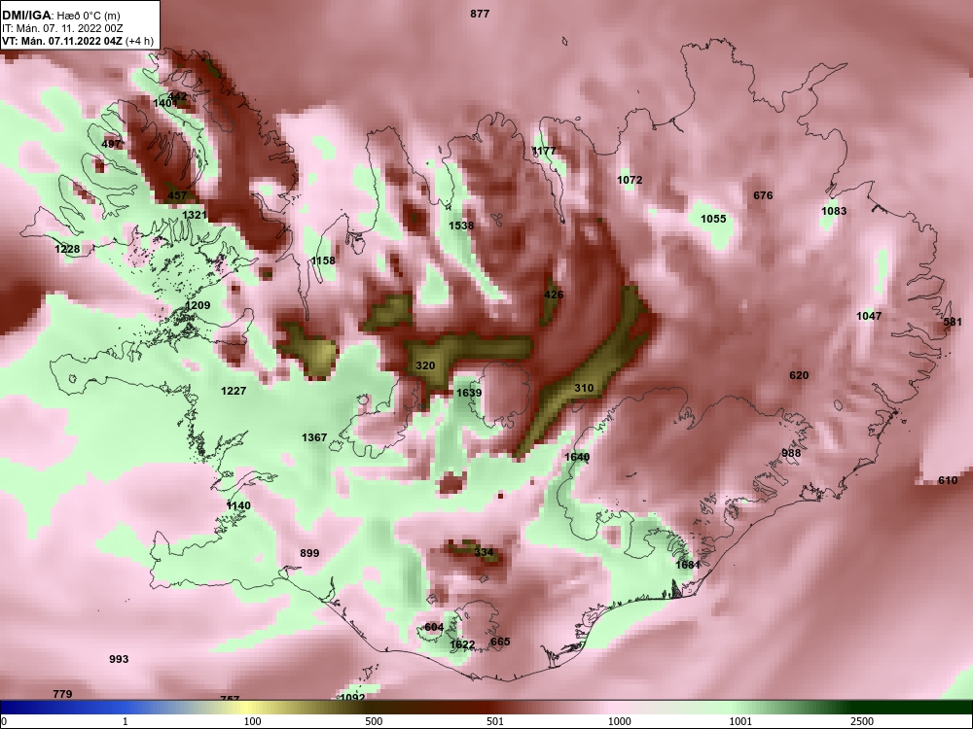Click the 1092 value near the color bar
The width and height of the screenshot is (973, 729).
tap(352, 697)
